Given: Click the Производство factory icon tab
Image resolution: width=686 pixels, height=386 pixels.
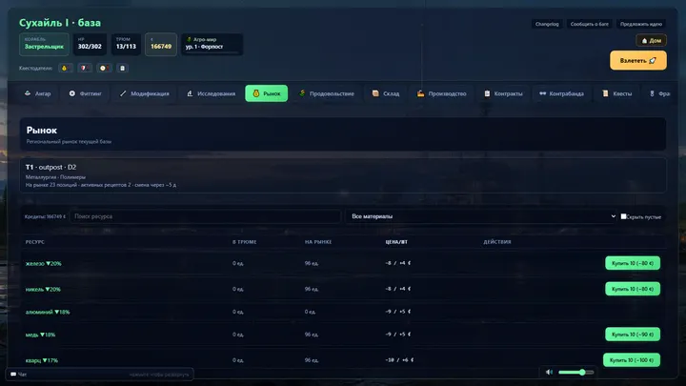Looking at the screenshot, I should [441, 93].
